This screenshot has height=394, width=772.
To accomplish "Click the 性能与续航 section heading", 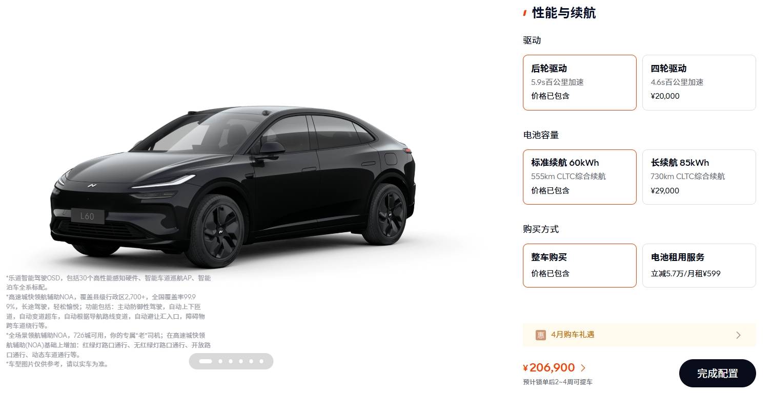I will pyautogui.click(x=564, y=13).
